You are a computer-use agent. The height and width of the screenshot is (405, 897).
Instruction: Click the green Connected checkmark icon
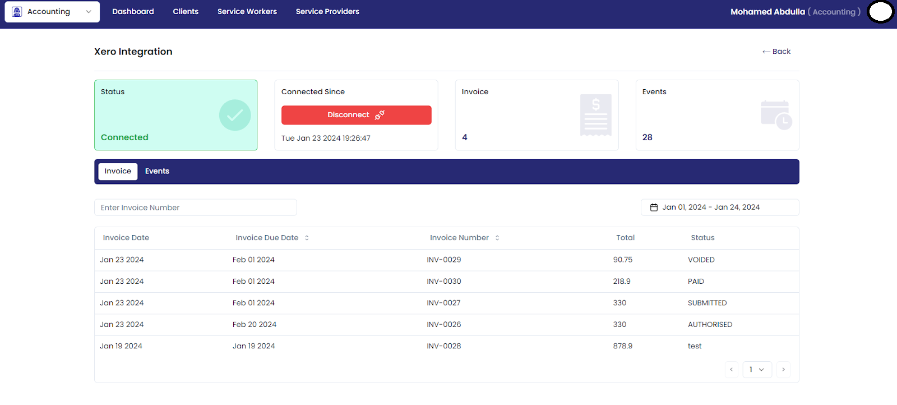pos(235,115)
